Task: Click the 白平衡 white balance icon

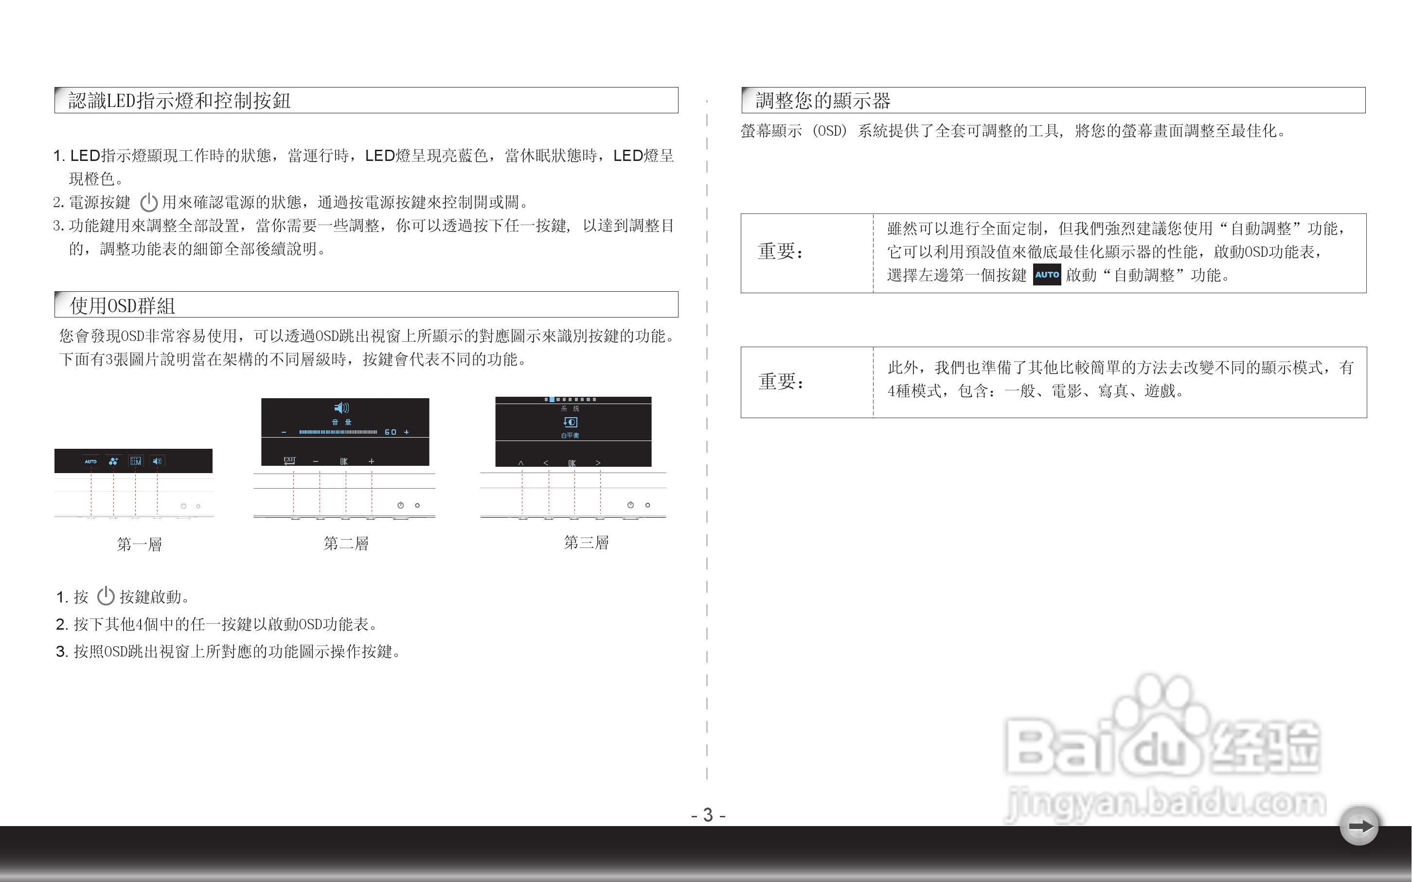Action: point(570,423)
